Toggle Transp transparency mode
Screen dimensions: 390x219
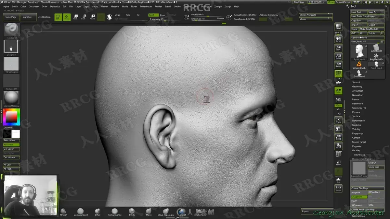click(x=338, y=163)
